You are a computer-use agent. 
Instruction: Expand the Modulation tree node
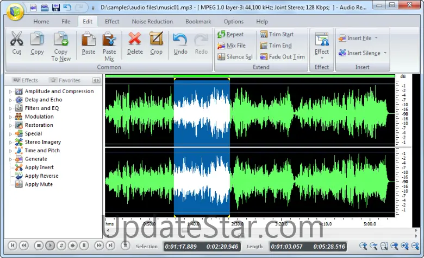tap(10, 117)
